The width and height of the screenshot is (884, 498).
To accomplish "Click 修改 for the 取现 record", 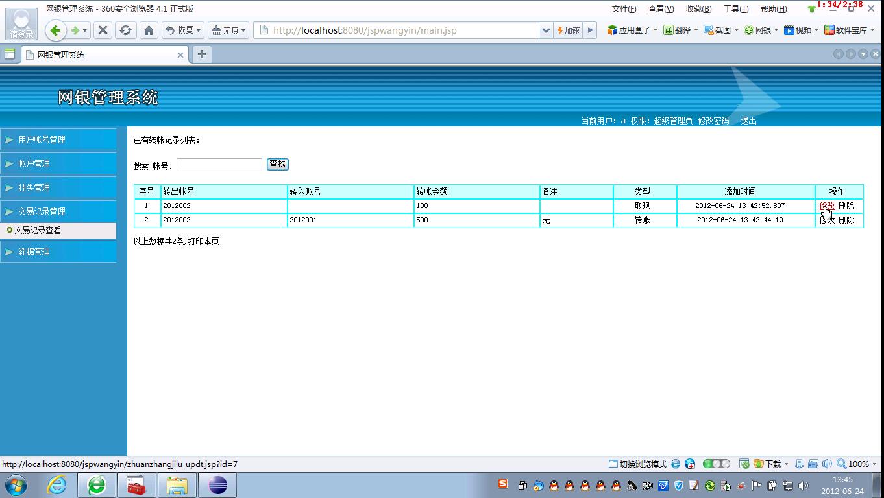I will [x=827, y=206].
